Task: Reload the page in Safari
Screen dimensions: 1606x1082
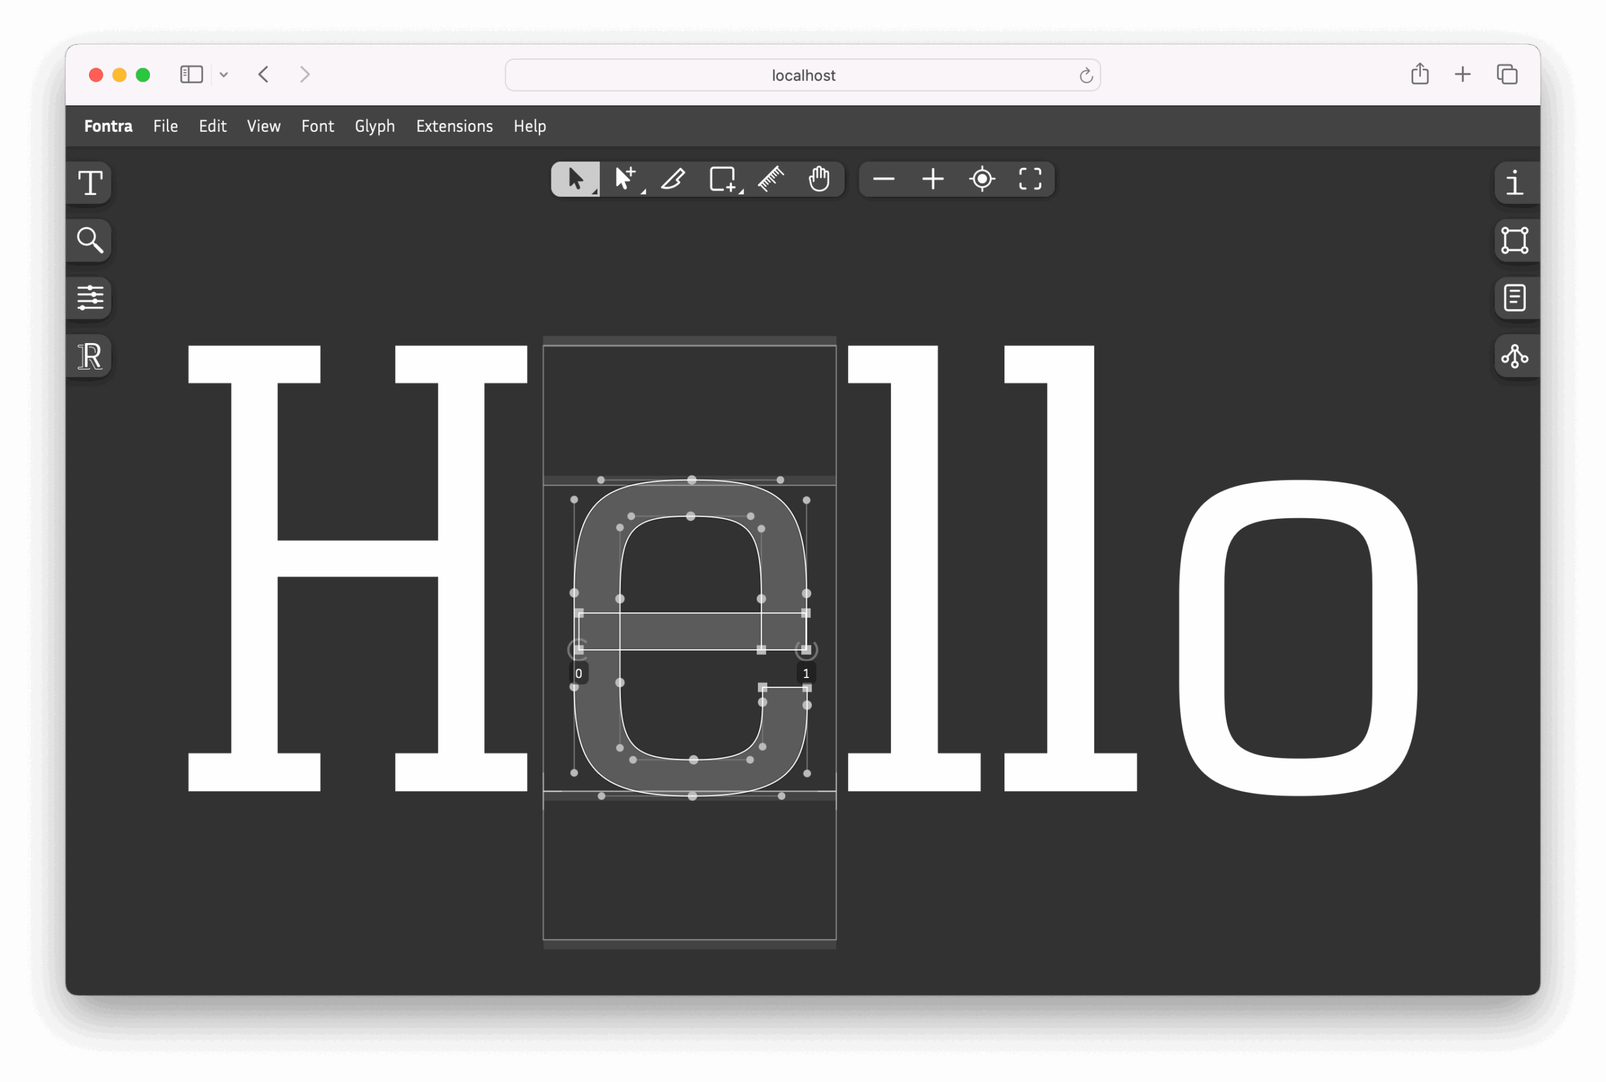Action: click(1086, 75)
